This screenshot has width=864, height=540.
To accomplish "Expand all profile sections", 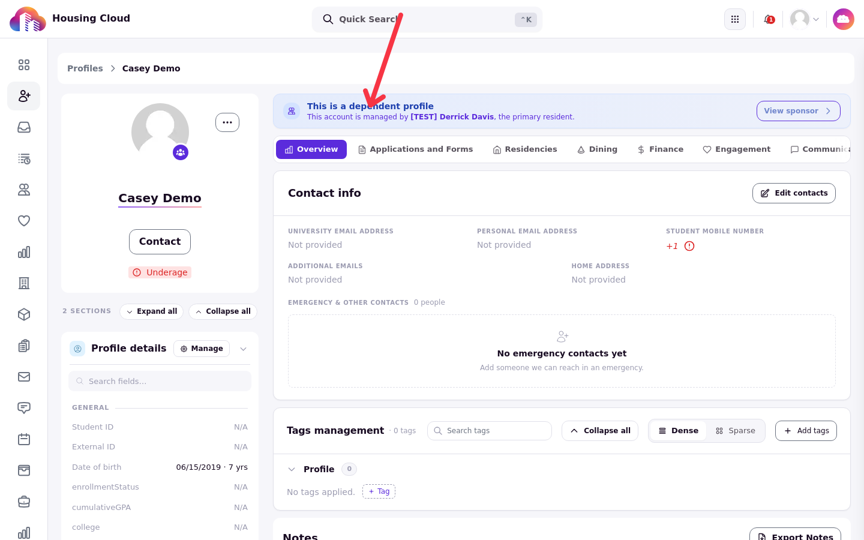I will pos(152,311).
